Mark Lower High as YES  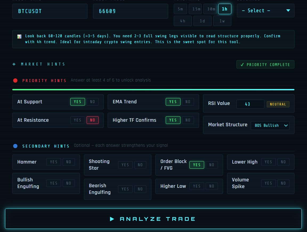[268, 162]
